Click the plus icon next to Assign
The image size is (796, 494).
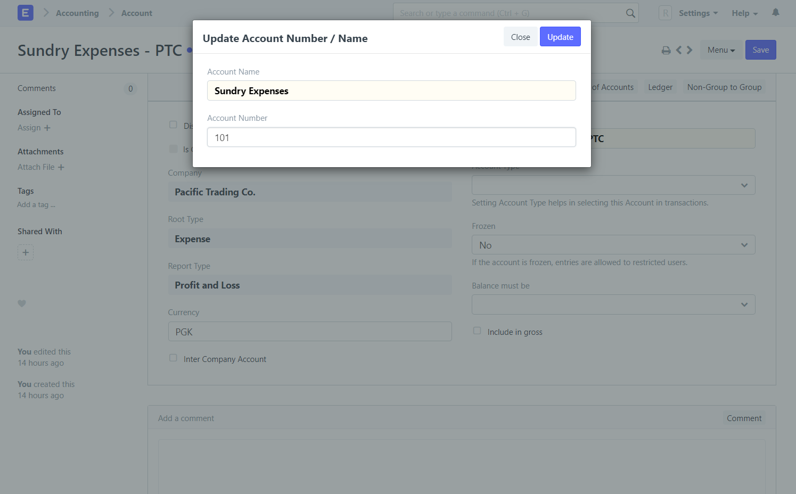pyautogui.click(x=47, y=128)
